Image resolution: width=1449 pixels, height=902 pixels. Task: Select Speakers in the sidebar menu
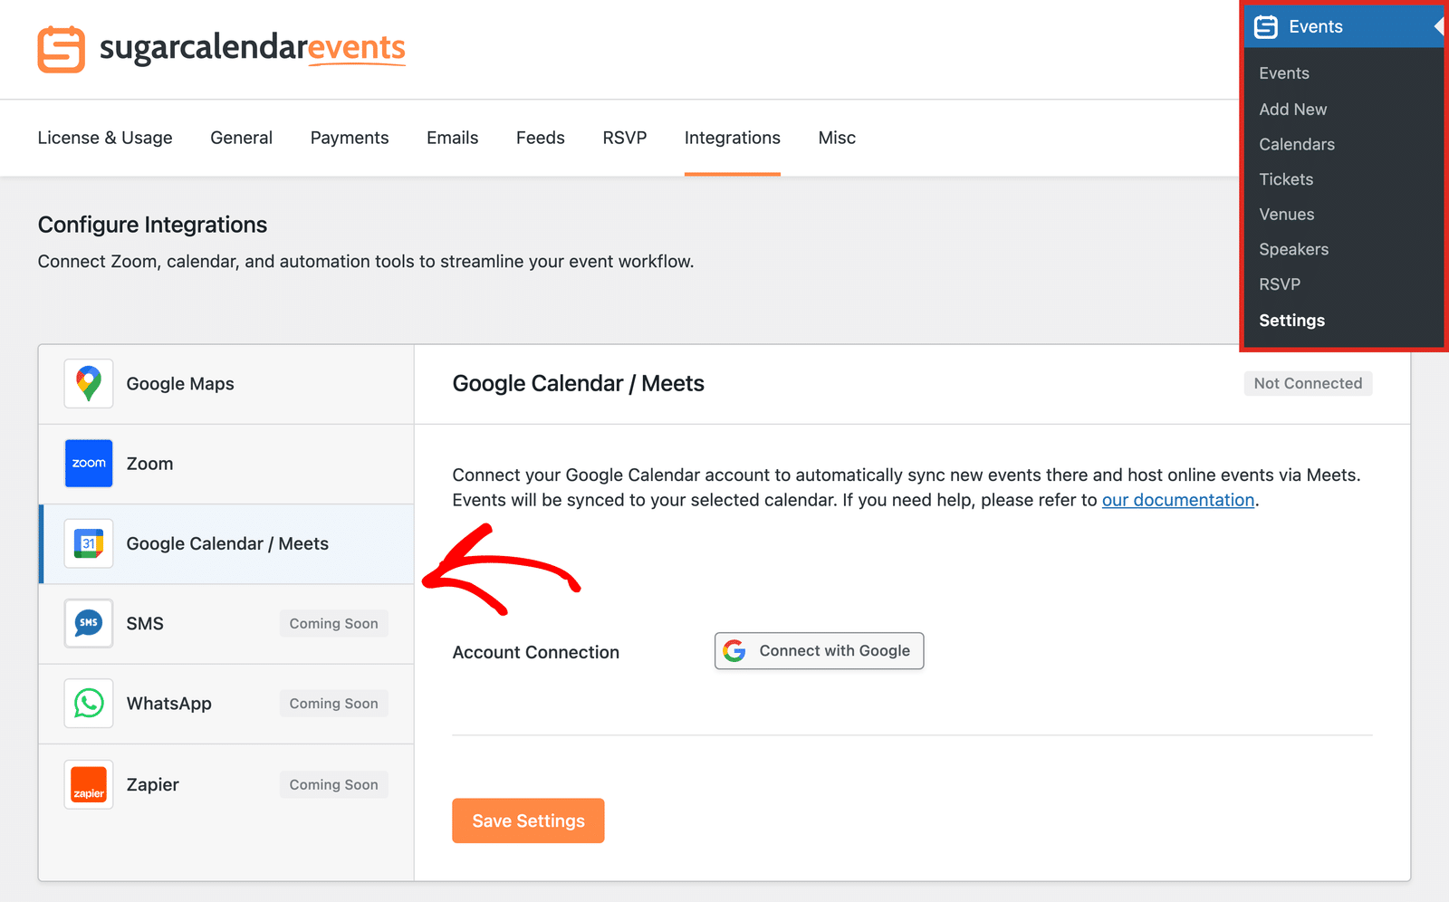click(x=1294, y=250)
